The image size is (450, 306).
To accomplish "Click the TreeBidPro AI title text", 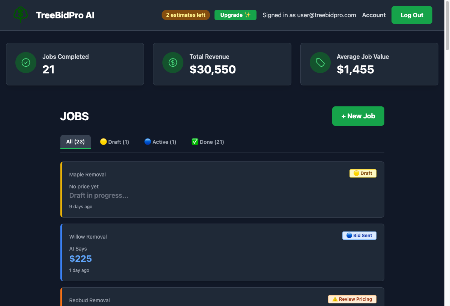I will [65, 15].
